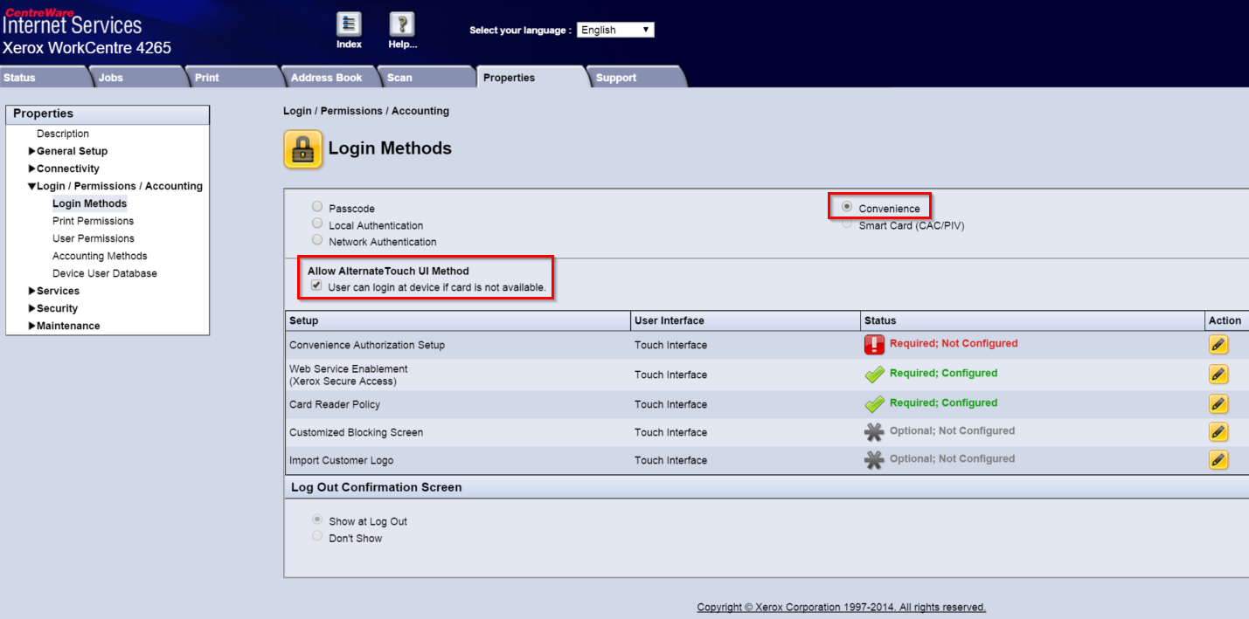This screenshot has height=619, width=1249.
Task: Choose Don't Show for logout confirmation
Action: click(x=316, y=536)
